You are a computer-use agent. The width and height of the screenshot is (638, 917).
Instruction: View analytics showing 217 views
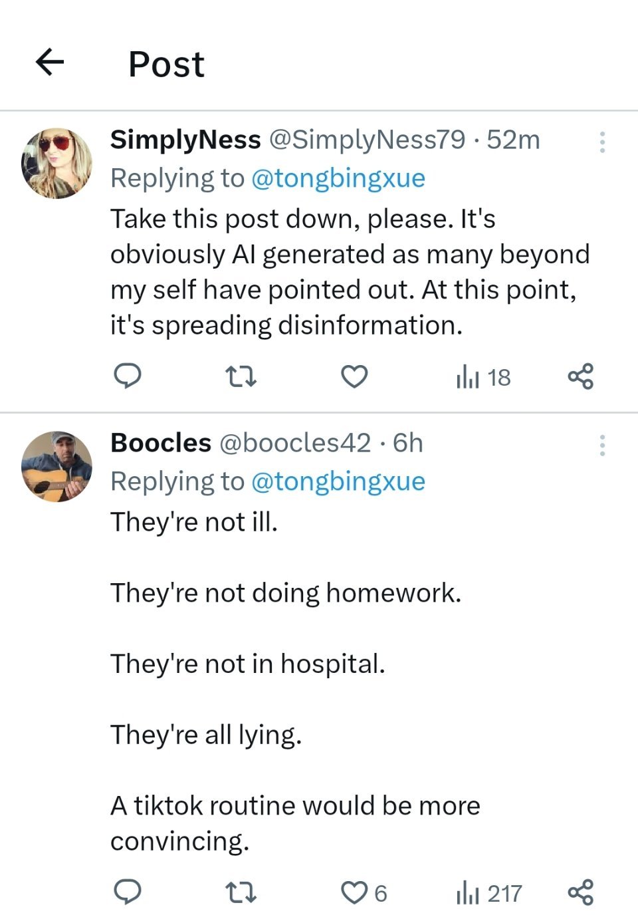click(488, 893)
